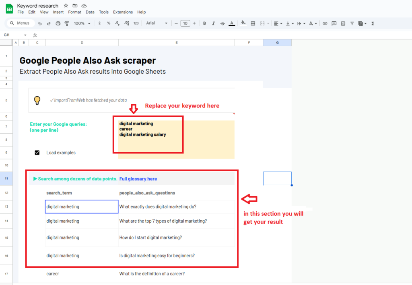Star the Keyword research document

[x=66, y=6]
